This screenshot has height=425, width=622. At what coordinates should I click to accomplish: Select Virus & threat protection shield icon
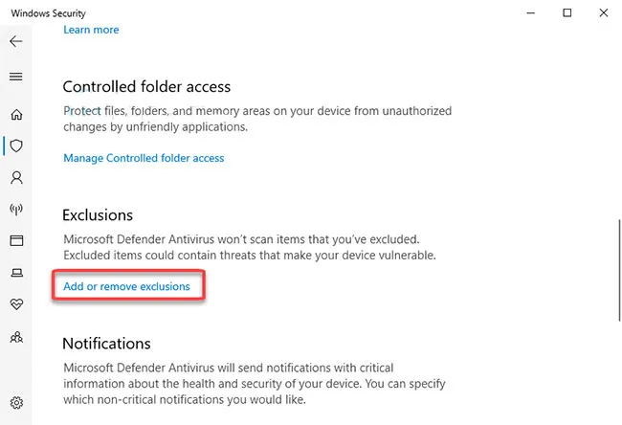[x=15, y=146]
